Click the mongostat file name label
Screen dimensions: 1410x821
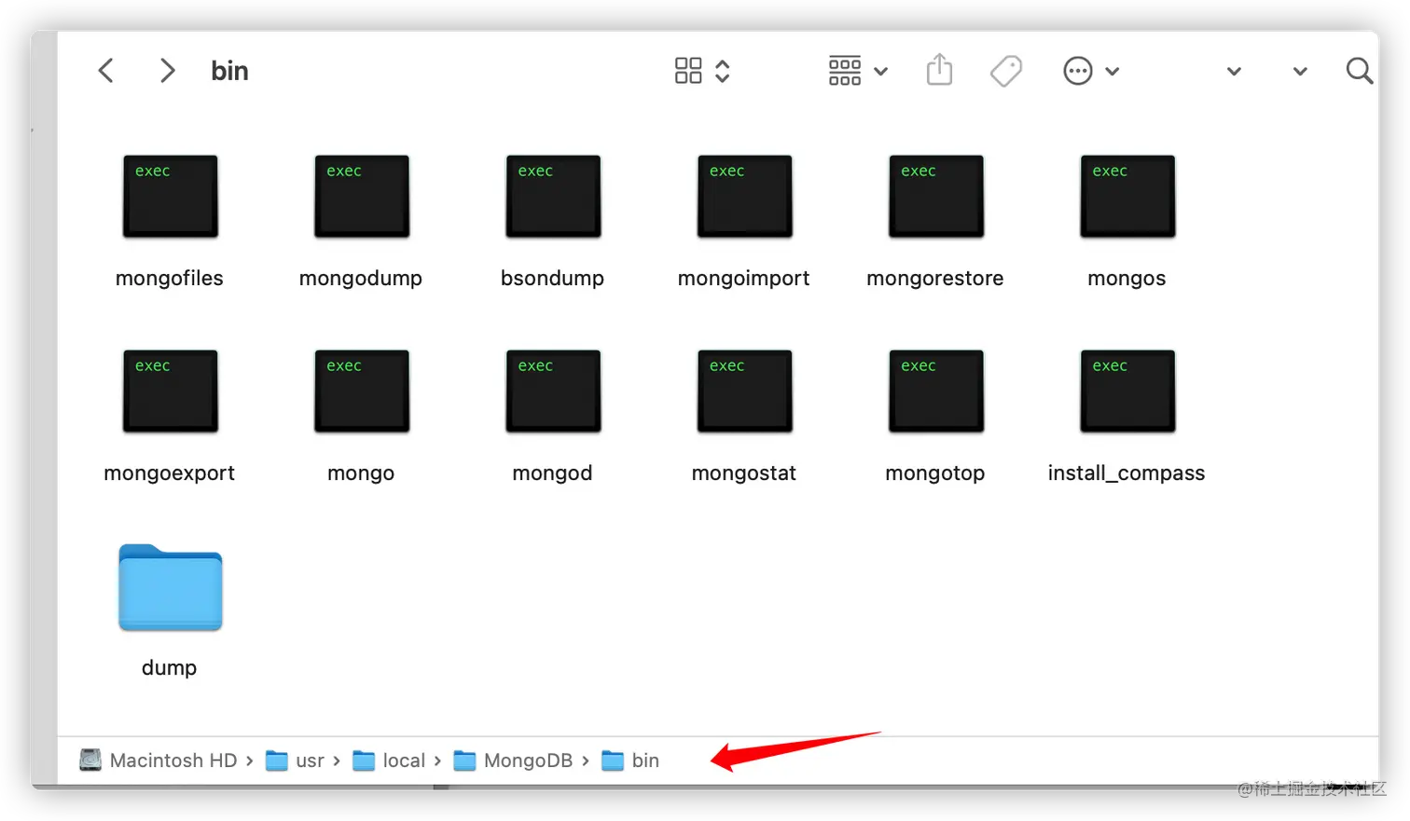point(744,473)
